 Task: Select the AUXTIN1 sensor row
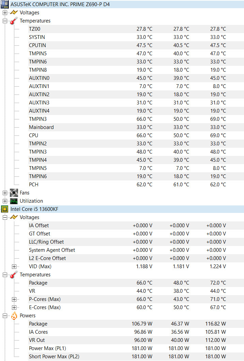tap(136, 86)
